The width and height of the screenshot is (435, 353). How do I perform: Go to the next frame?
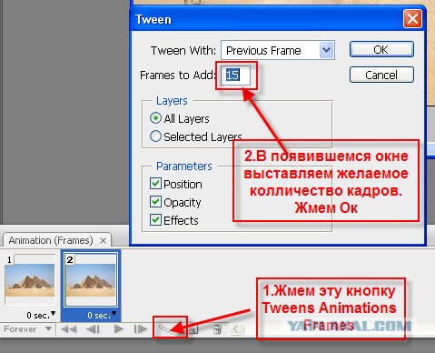click(x=140, y=329)
